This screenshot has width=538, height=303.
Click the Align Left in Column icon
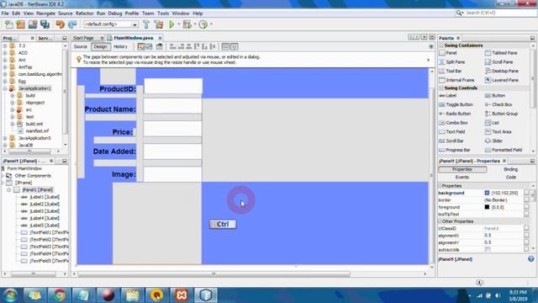pos(173,47)
